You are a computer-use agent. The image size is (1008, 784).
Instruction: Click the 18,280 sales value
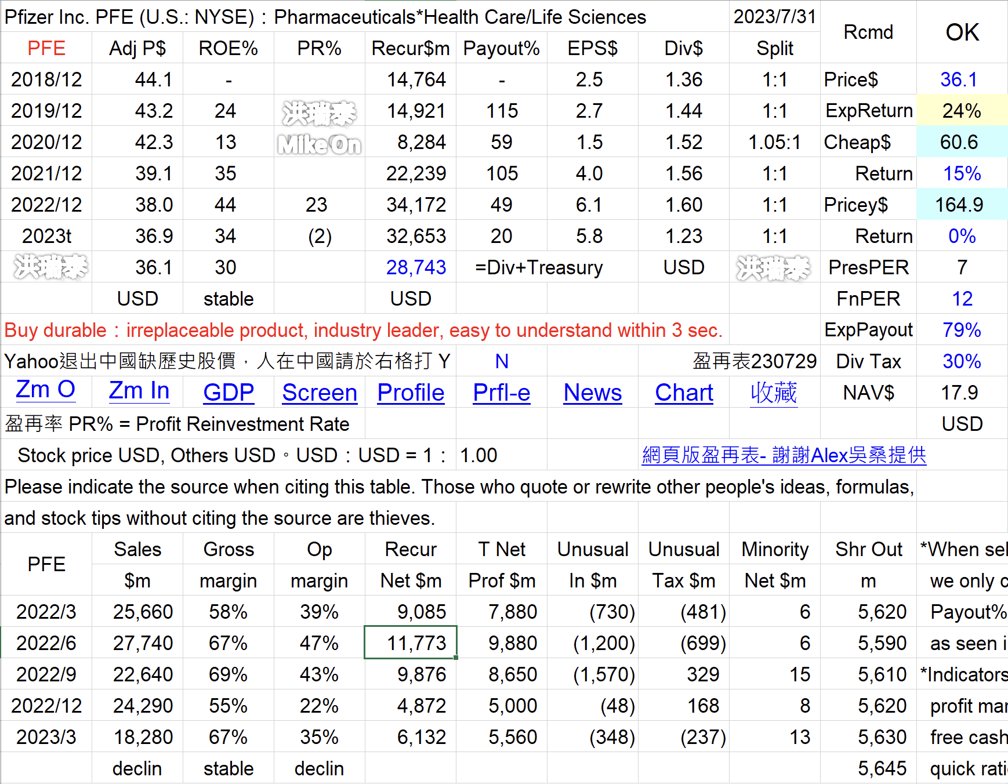pyautogui.click(x=137, y=737)
